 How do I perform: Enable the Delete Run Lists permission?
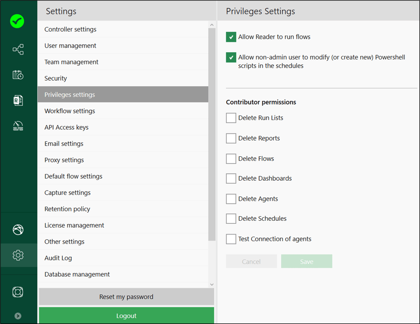231,118
